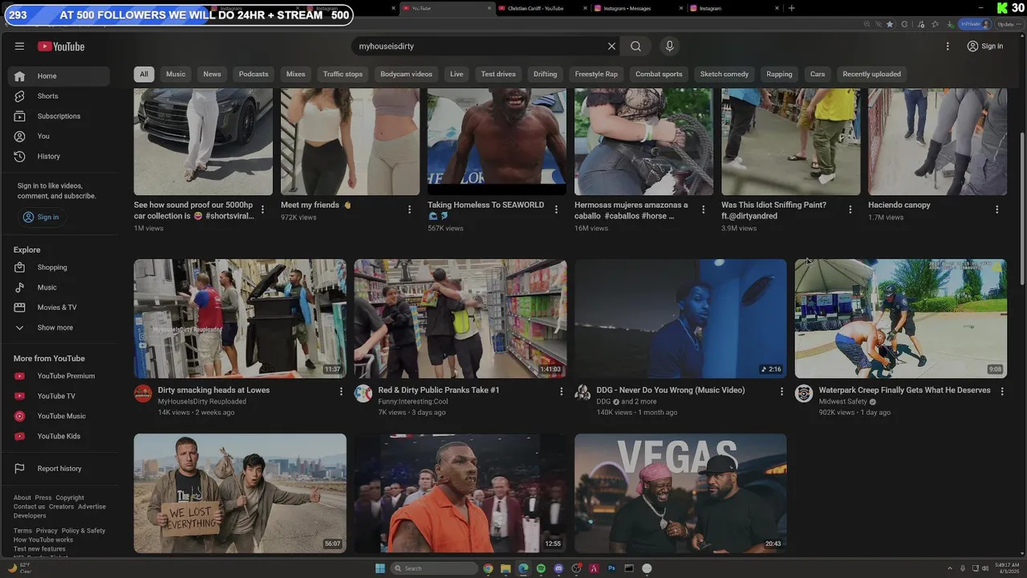The image size is (1027, 578).
Task: Click the browser favorites star icon
Action: (890, 24)
